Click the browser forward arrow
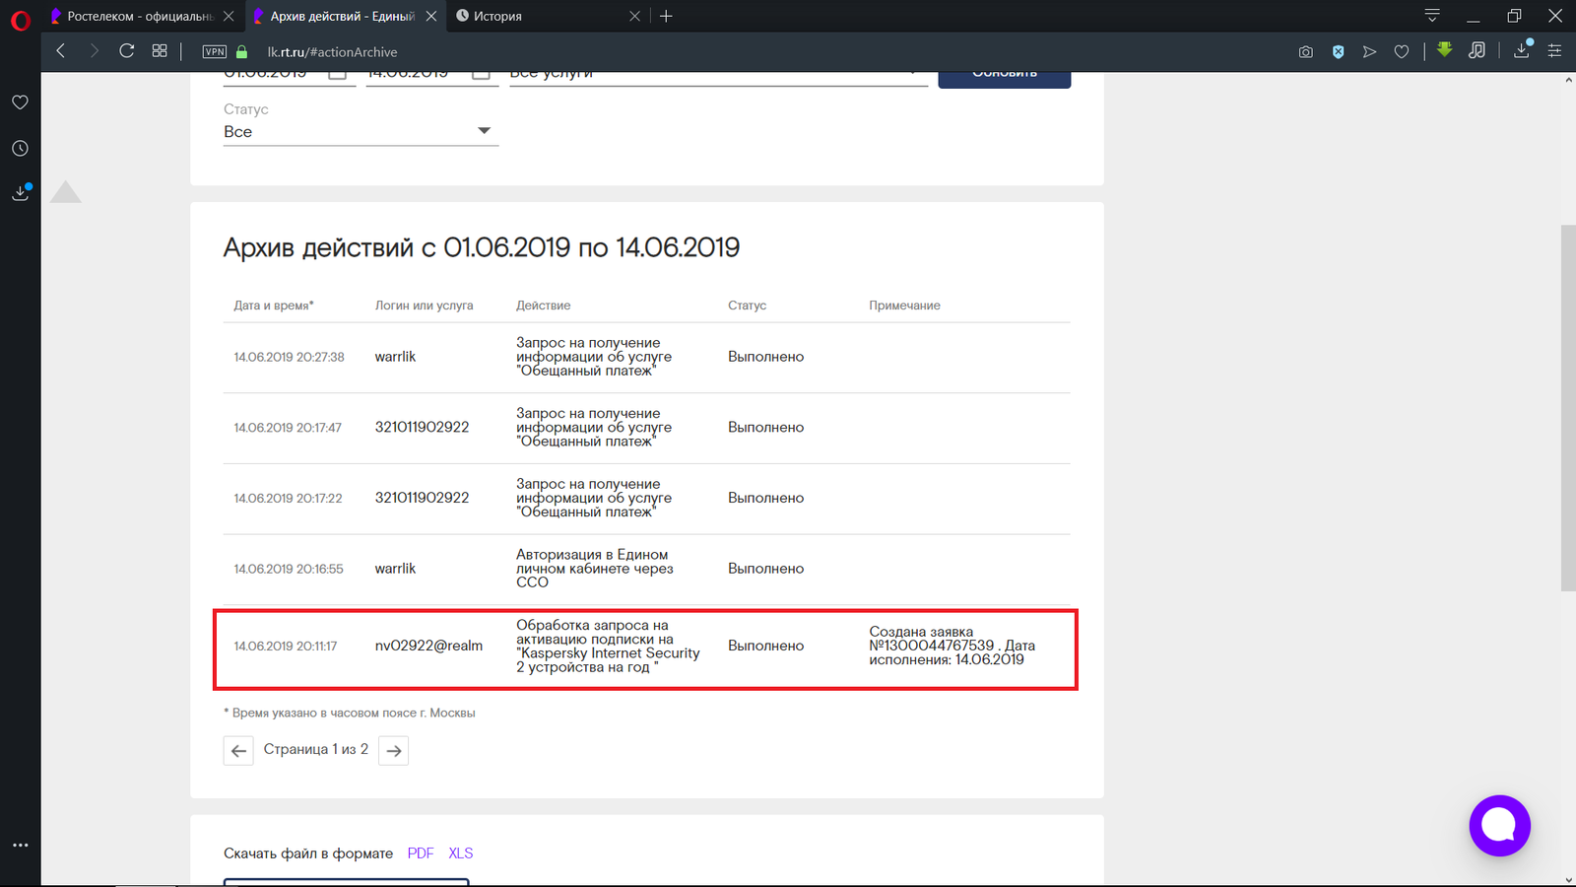 pyautogui.click(x=95, y=51)
